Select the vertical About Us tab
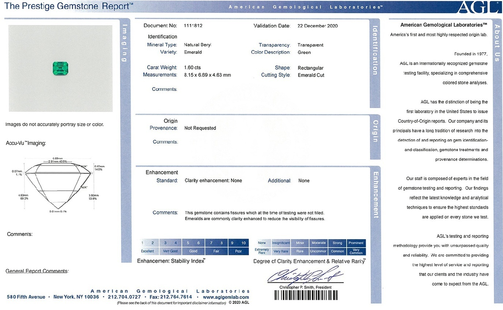This screenshot has height=310, width=503. point(497,43)
